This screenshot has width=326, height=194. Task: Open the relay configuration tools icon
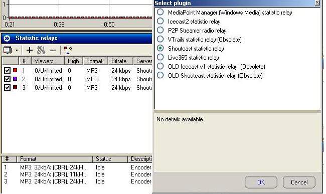pos(41,50)
